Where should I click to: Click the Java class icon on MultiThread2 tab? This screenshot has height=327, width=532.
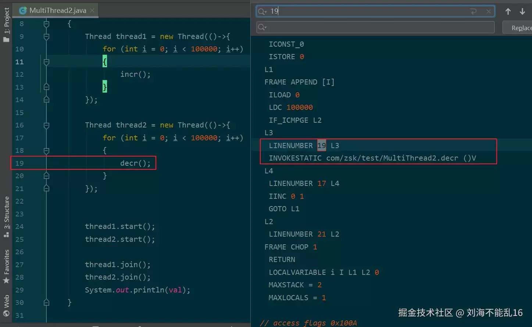[23, 10]
